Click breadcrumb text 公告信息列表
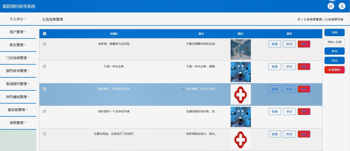Screen dimensions: 350x151 pyautogui.click(x=334, y=20)
